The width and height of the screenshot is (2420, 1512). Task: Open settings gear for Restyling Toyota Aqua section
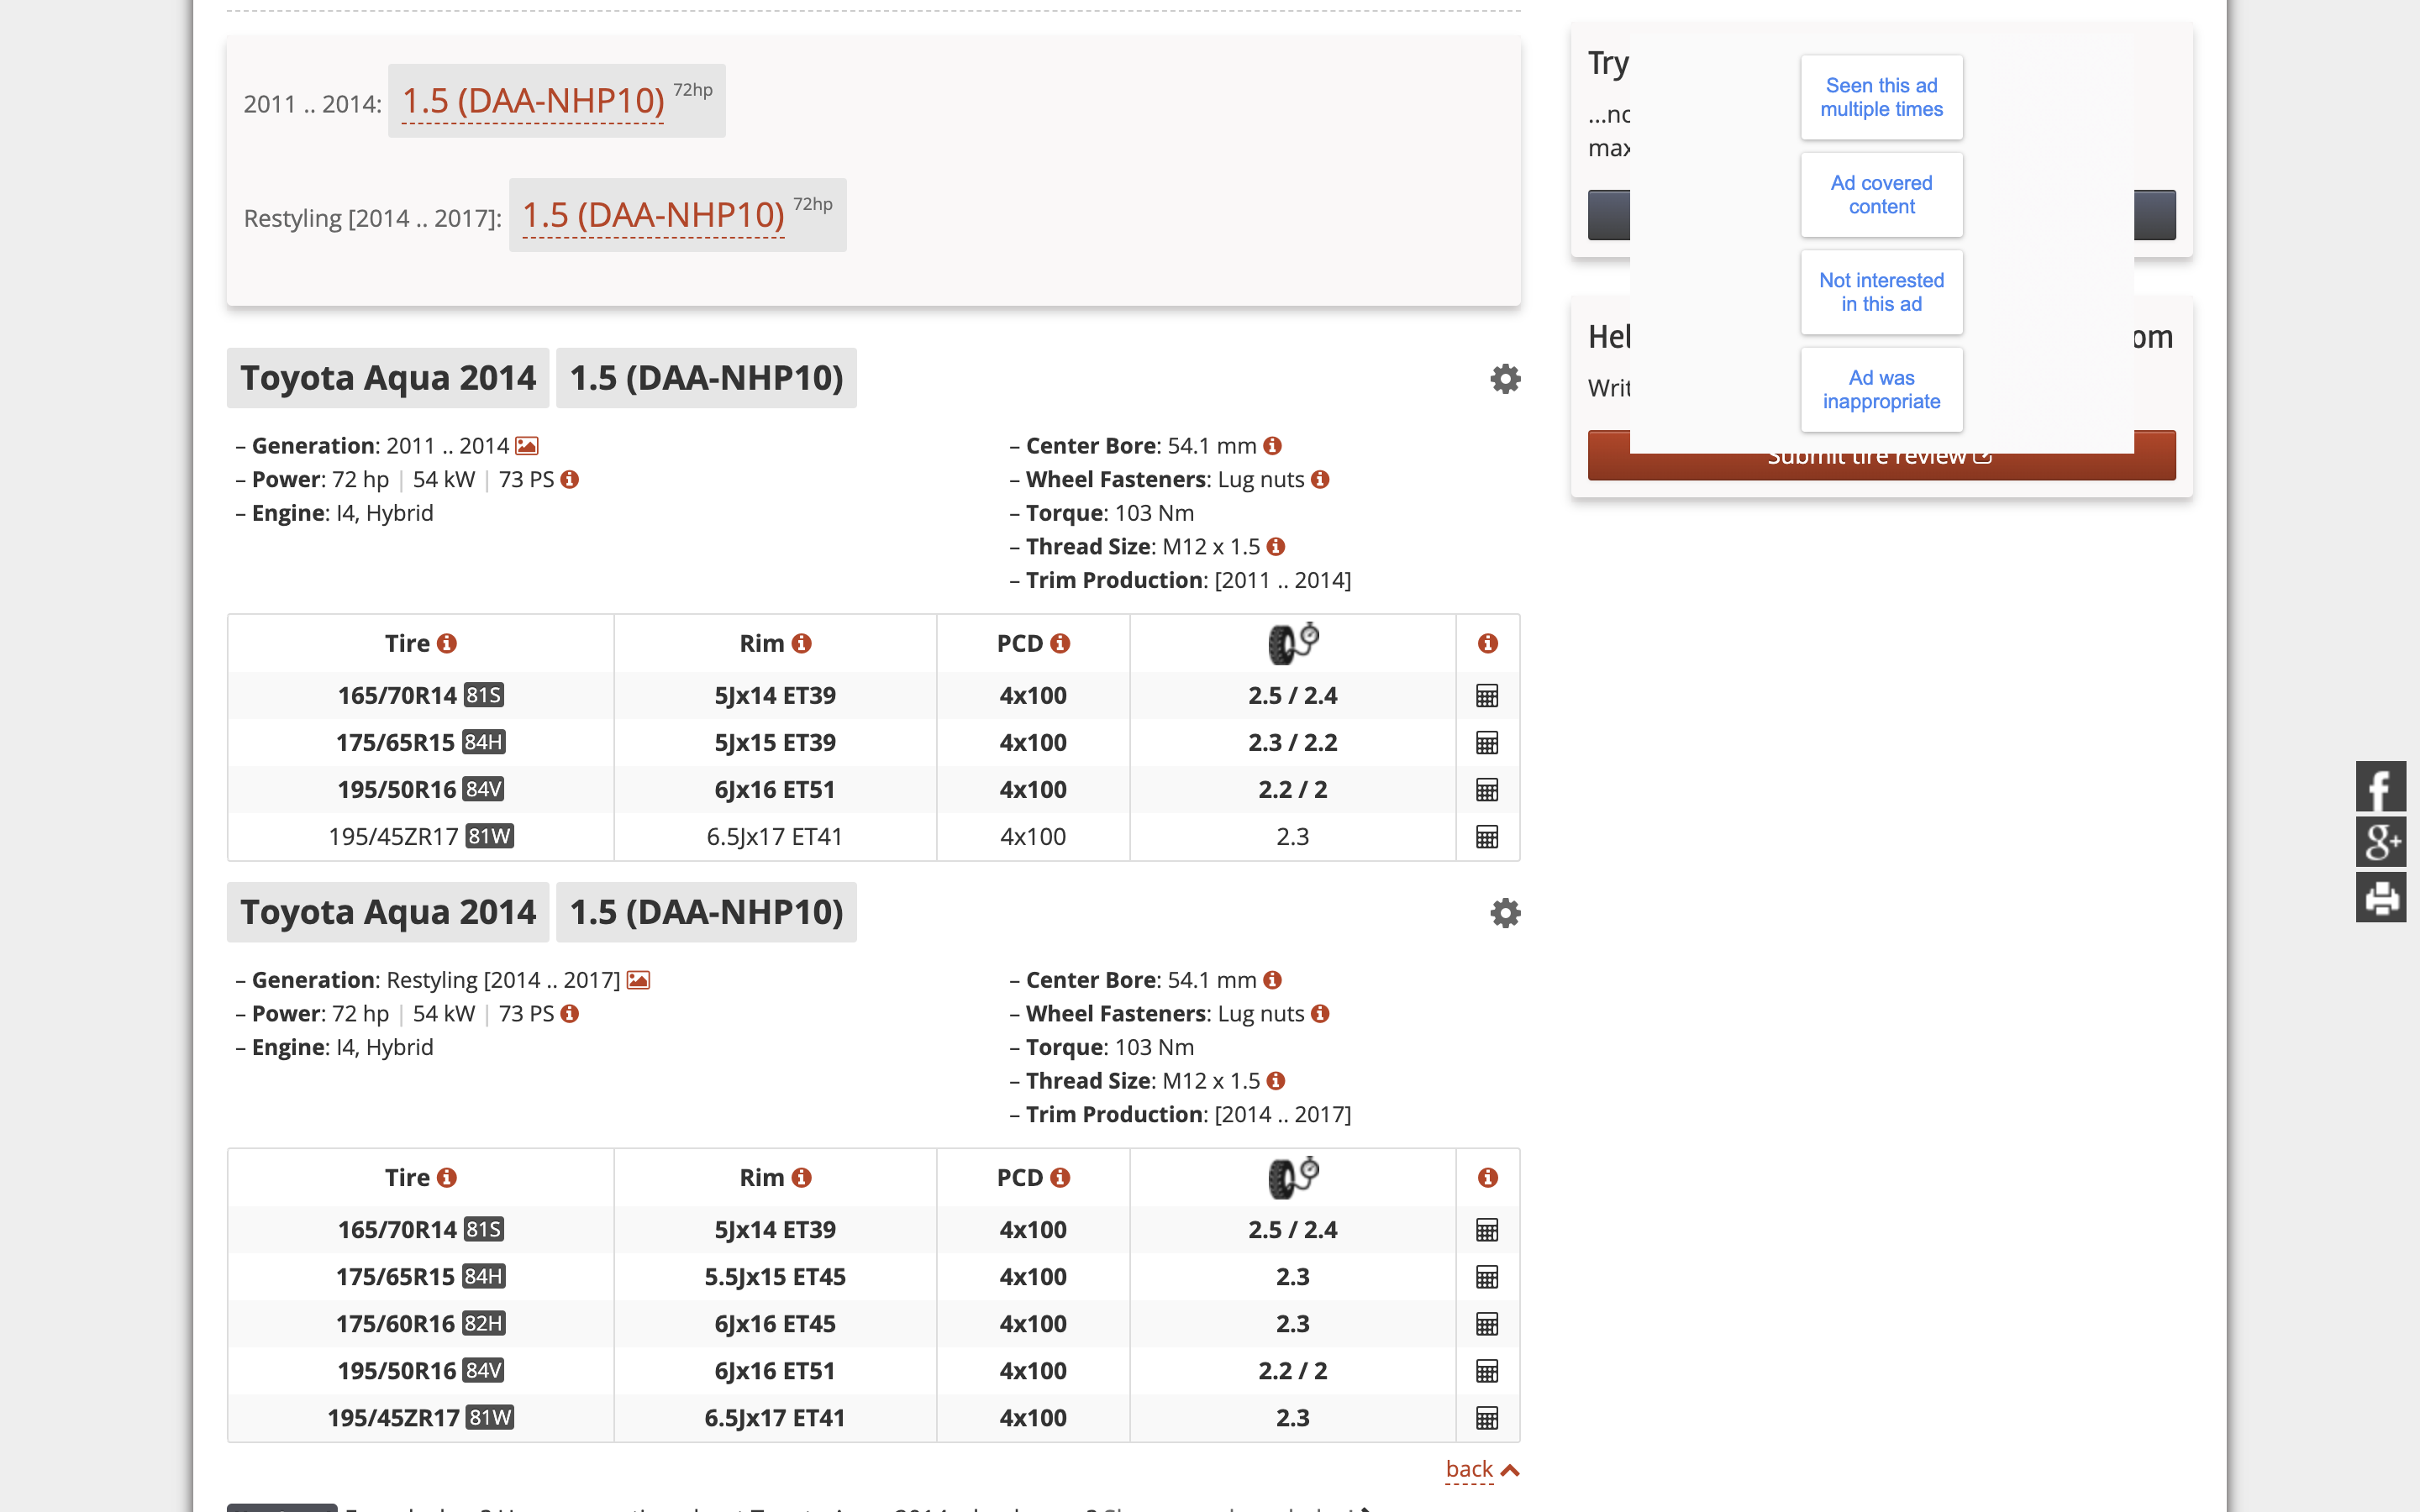[1505, 913]
